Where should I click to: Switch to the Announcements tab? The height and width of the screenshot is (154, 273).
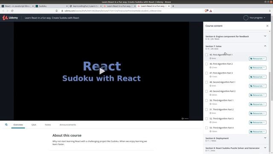pyautogui.click(x=68, y=124)
